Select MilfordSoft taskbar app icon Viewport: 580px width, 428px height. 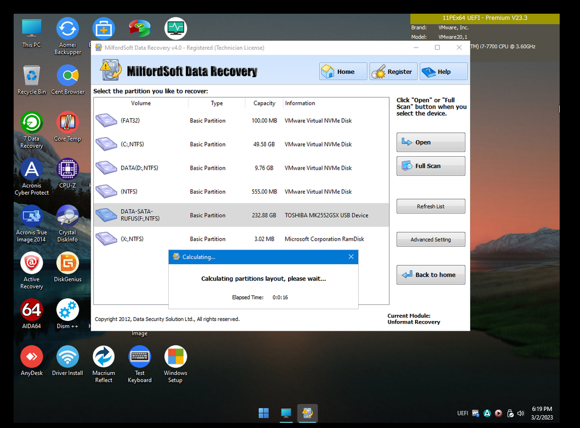tap(307, 413)
